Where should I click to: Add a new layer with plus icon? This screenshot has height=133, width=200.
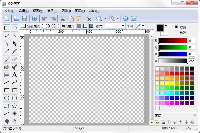point(157,122)
